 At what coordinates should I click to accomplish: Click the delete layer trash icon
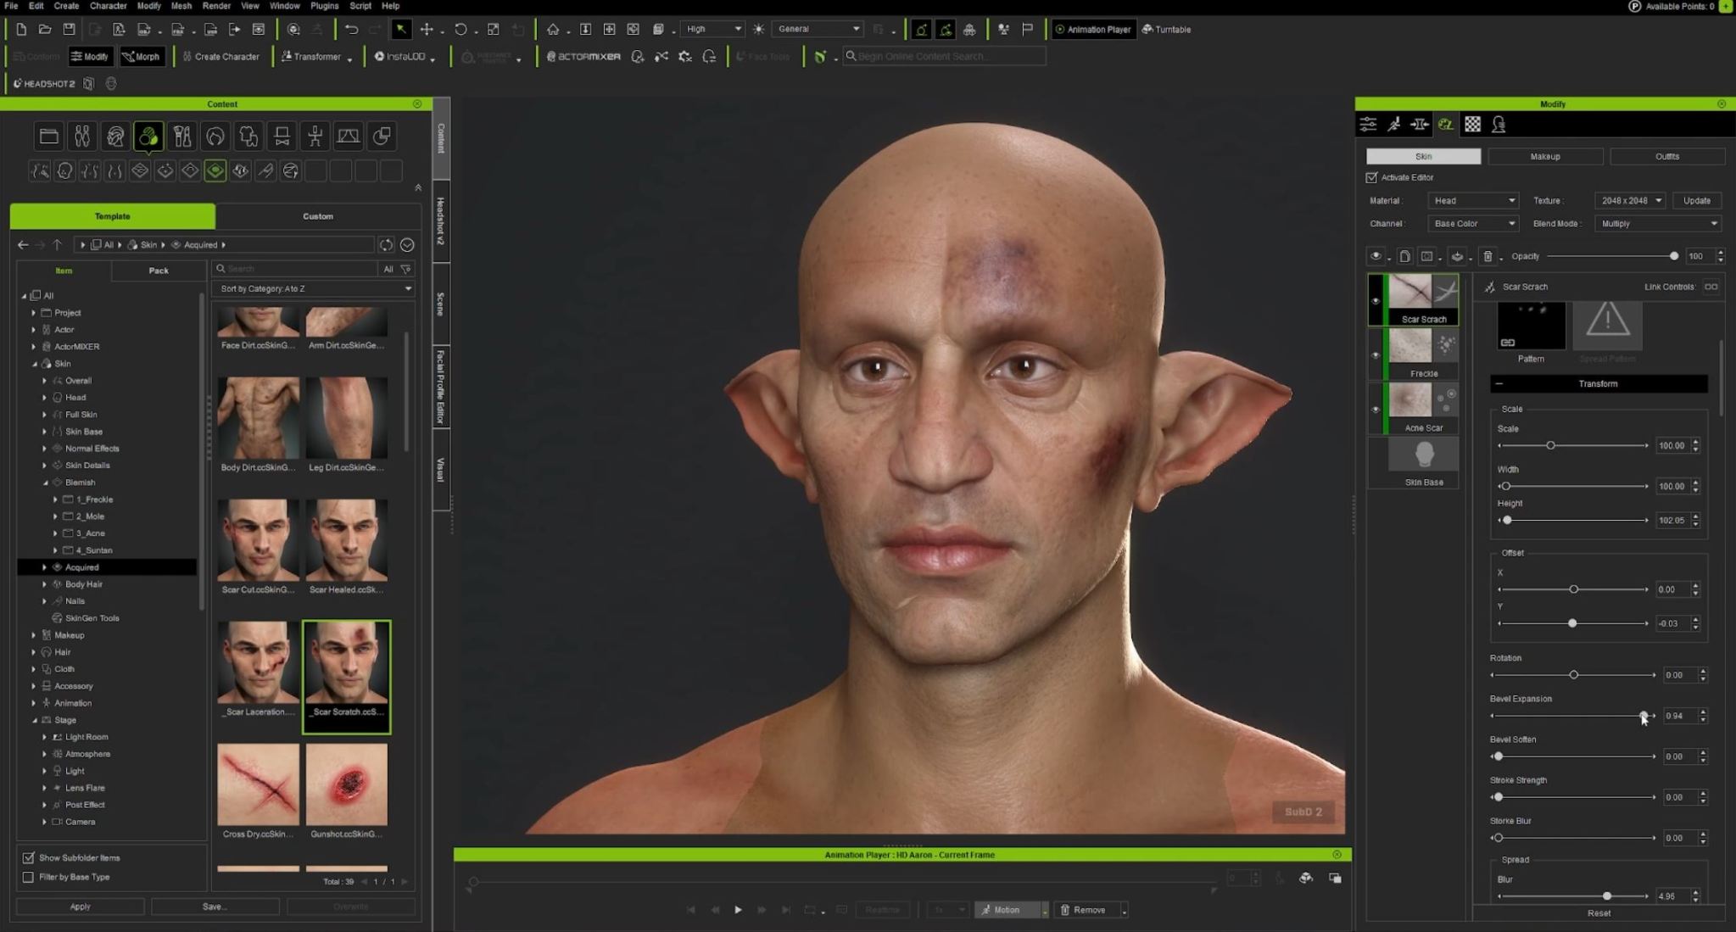coord(1488,256)
